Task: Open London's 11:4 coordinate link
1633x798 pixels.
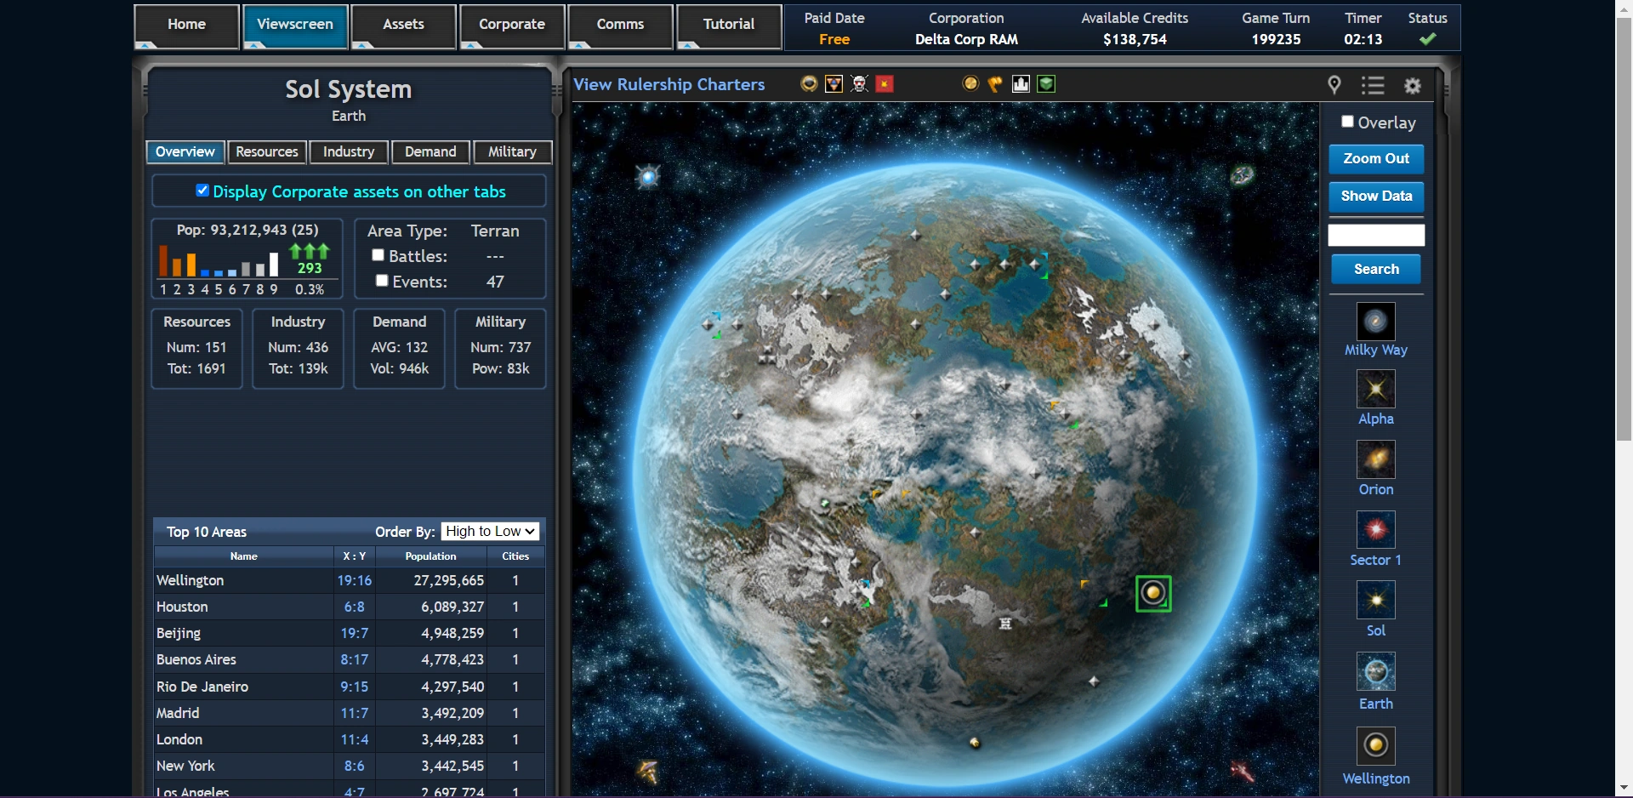Action: coord(355,739)
